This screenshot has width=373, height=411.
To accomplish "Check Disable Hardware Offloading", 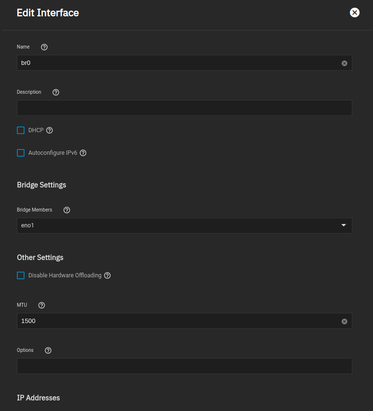I will pos(21,275).
